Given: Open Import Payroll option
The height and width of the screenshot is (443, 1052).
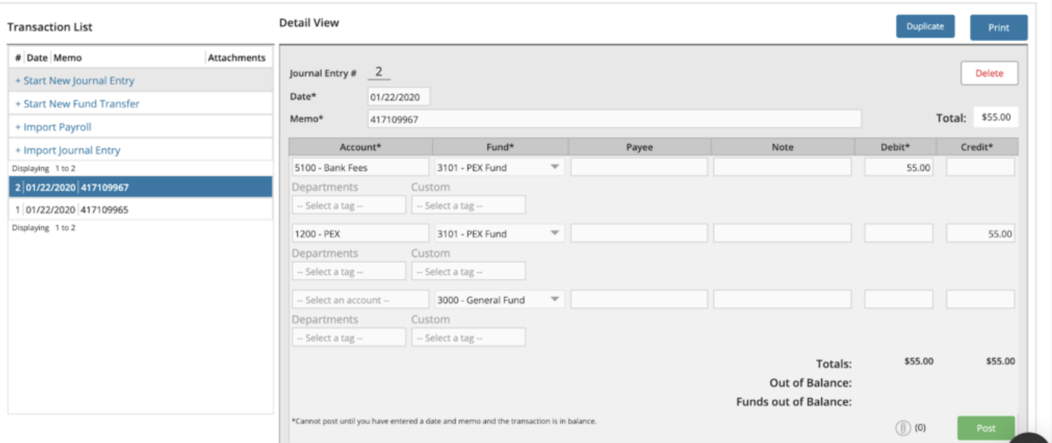Looking at the screenshot, I should coord(57,127).
